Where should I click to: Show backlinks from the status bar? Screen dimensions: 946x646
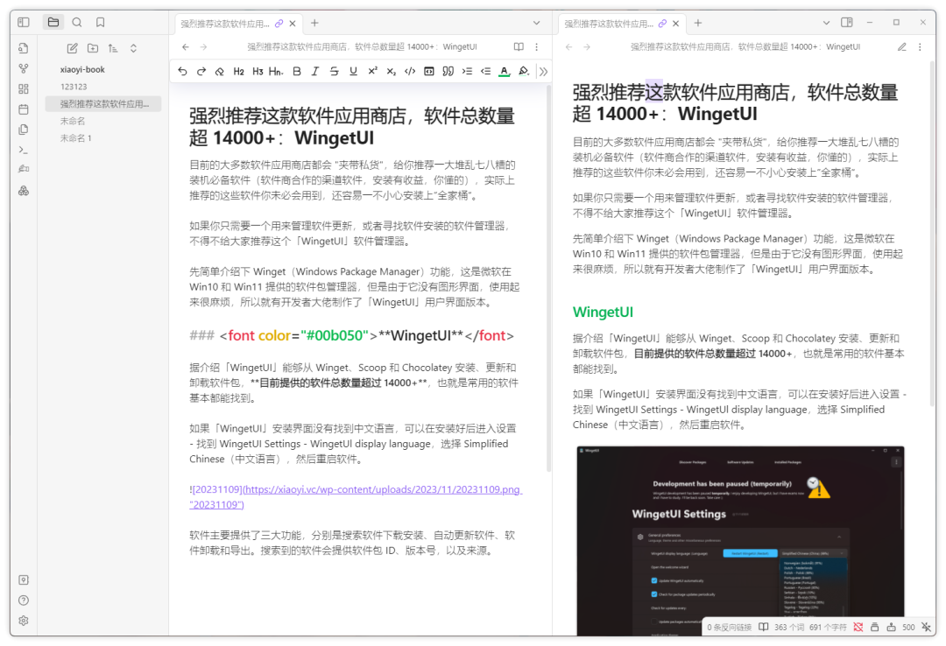729,628
